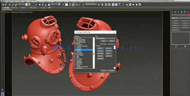Screen dimensions: 190x96
Task: Open the Select by Name tool
Action: point(30,5)
